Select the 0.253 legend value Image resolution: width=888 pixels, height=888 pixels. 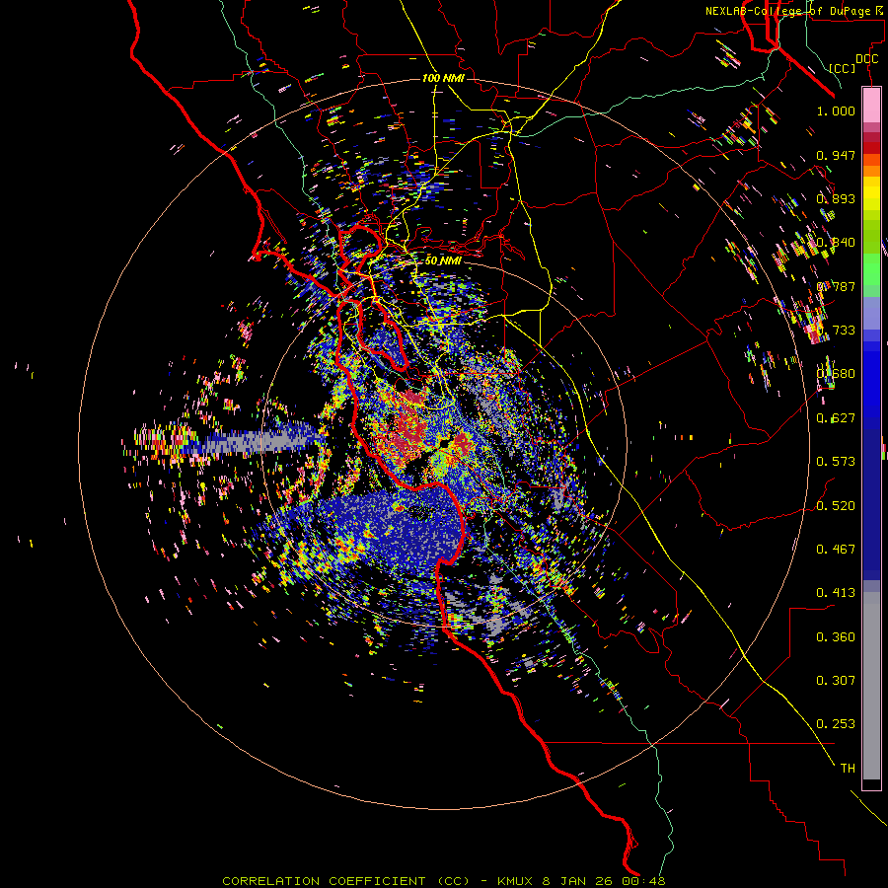(836, 724)
